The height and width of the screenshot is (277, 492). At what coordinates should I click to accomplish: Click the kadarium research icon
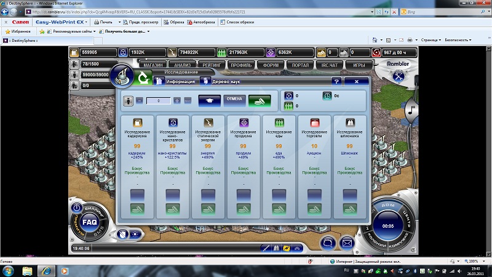tap(137, 122)
